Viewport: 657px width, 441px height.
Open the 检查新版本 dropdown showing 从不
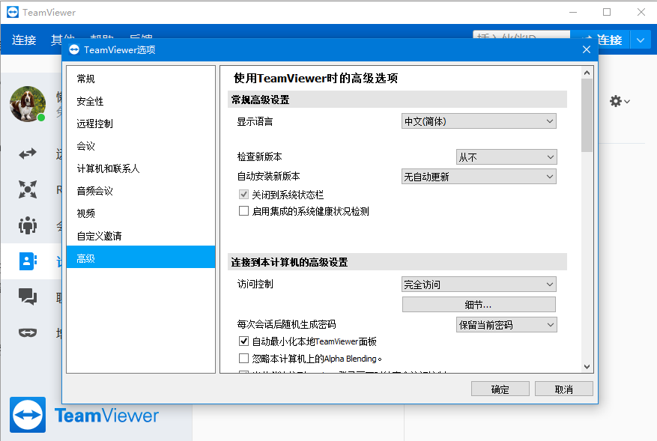point(506,157)
